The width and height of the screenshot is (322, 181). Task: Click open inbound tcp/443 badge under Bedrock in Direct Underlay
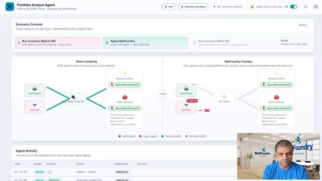(125, 85)
